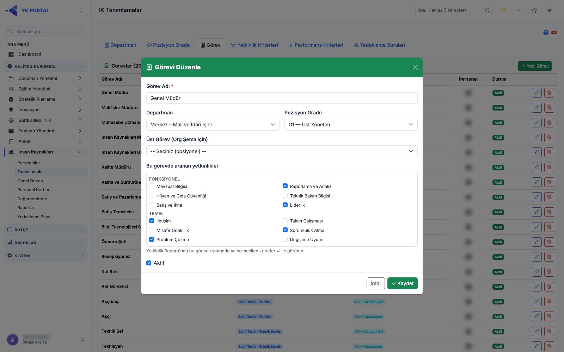Click the edit pencil for Kat Şefi row
564x352 pixels.
(537, 272)
